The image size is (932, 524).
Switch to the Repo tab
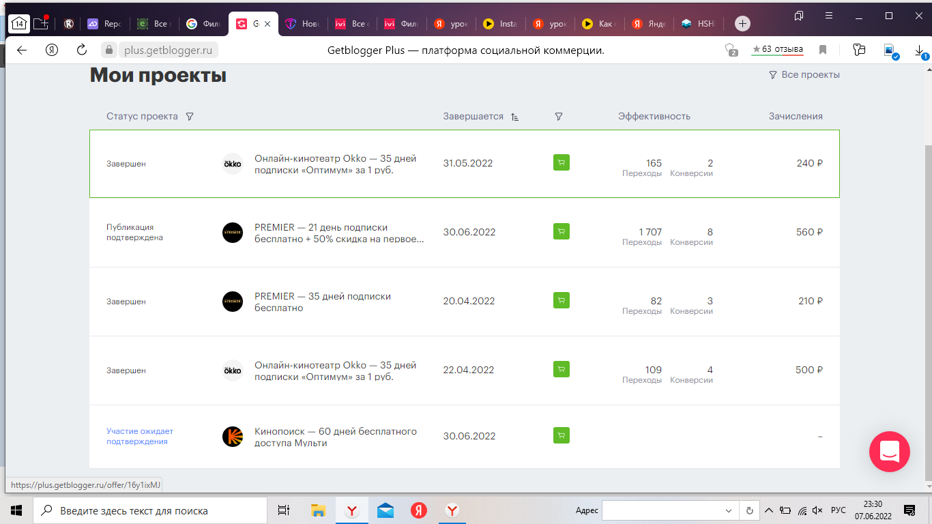coord(105,24)
